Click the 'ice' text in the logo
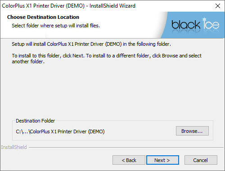 coord(211,25)
